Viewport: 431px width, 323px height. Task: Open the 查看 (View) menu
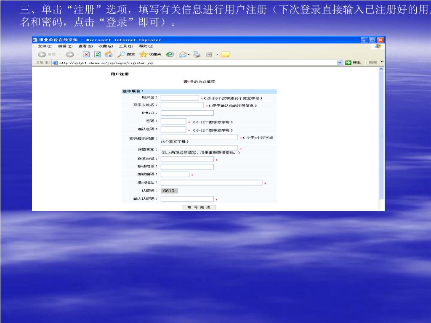[x=85, y=46]
